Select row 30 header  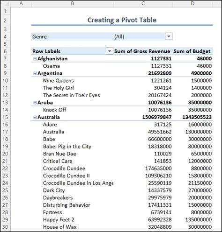click(x=5, y=227)
